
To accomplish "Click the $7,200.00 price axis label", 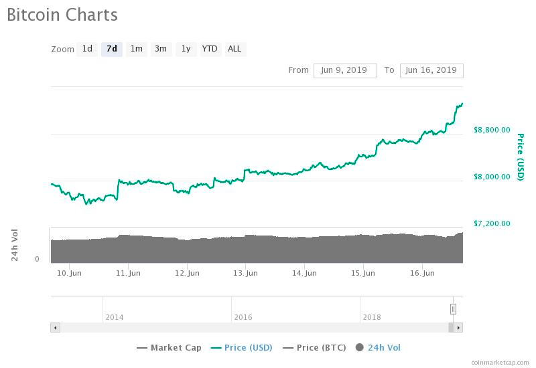I will click(492, 223).
